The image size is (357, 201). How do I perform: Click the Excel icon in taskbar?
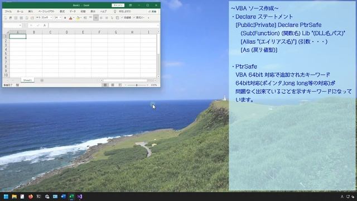tap(71, 197)
